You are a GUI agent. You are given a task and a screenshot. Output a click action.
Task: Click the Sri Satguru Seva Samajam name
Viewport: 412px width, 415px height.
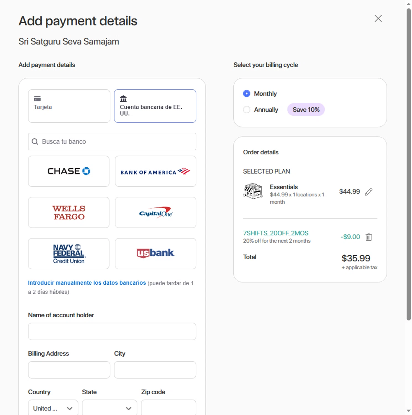69,41
